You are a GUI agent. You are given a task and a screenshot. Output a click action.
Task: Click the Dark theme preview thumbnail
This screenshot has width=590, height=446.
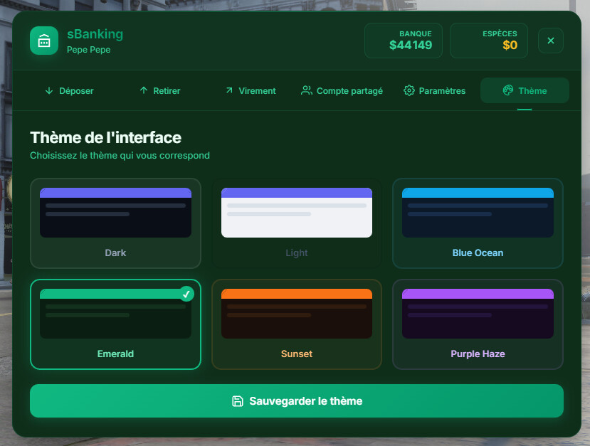point(115,213)
